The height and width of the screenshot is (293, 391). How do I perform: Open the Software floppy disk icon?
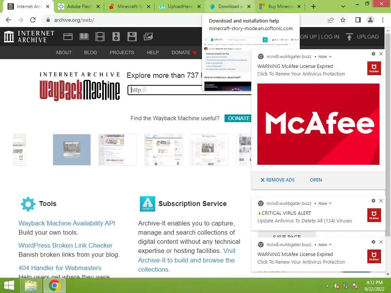[132, 37]
